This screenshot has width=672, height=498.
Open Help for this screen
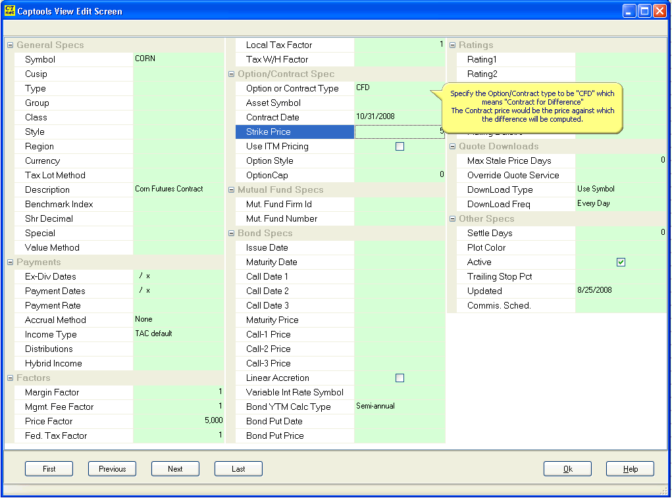(x=630, y=468)
